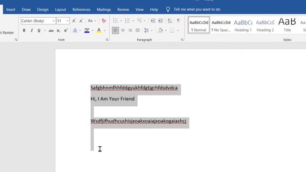Image resolution: width=306 pixels, height=172 pixels.
Task: Open the Mailings tab
Action: (104, 10)
